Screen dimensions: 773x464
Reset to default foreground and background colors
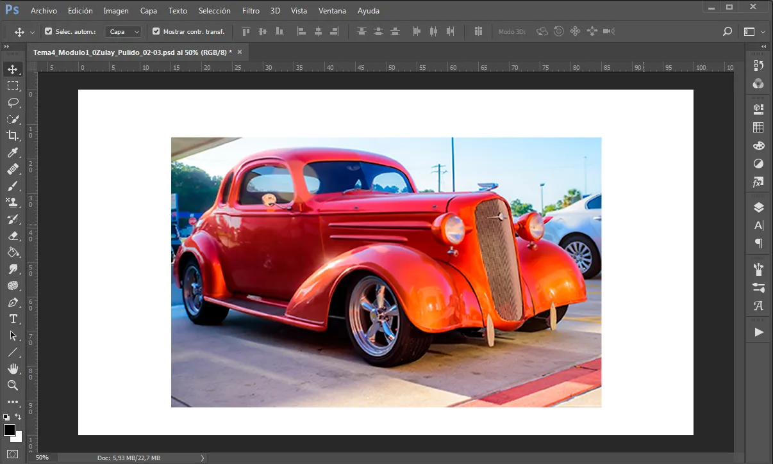(6, 417)
